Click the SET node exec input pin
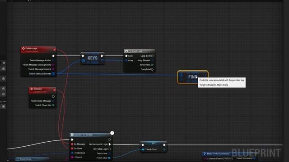 point(143,145)
